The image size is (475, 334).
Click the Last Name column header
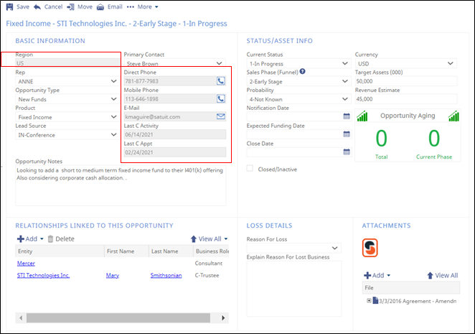point(171,251)
